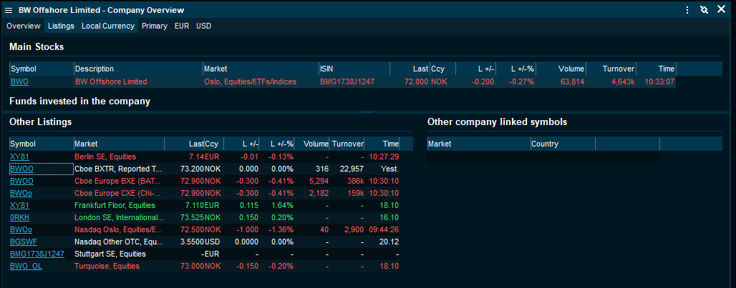
Task: Click the BWO_OL Turquoise symbol link
Action: 26,266
